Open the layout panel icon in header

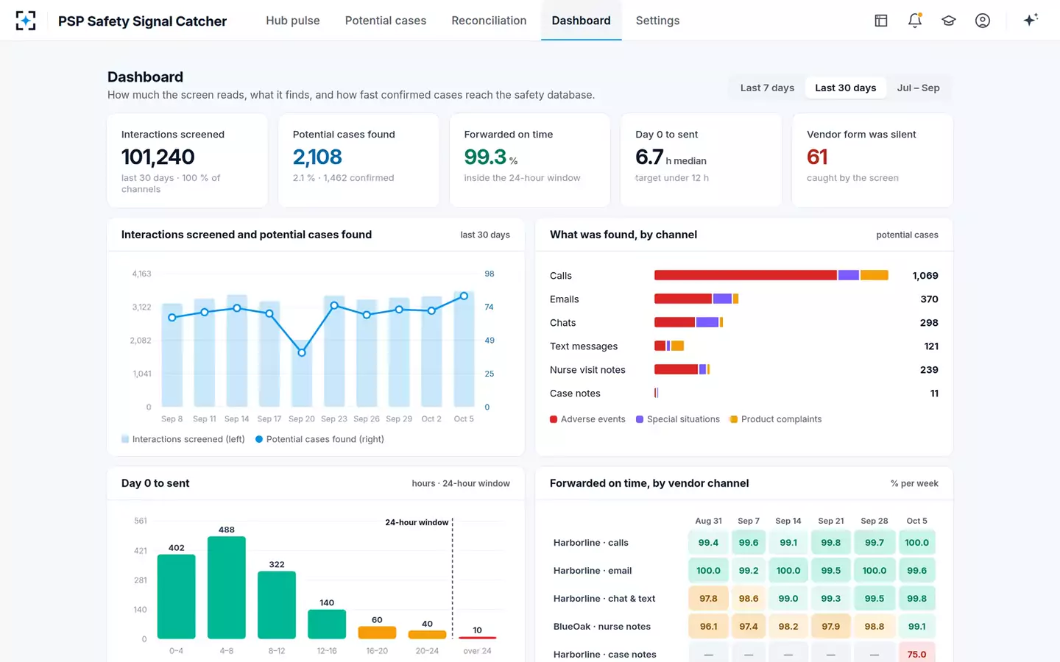pos(880,21)
